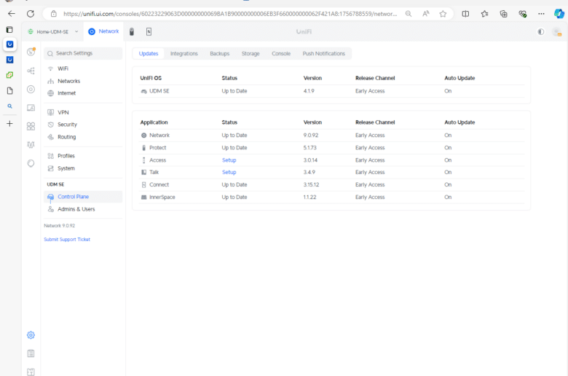
Task: Click Auto Update On for Network row
Action: click(448, 136)
